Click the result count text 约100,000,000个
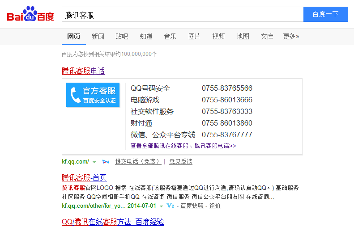 pyautogui.click(x=136, y=54)
